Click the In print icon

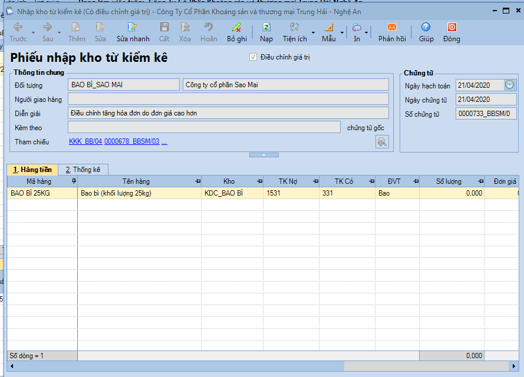point(357,28)
